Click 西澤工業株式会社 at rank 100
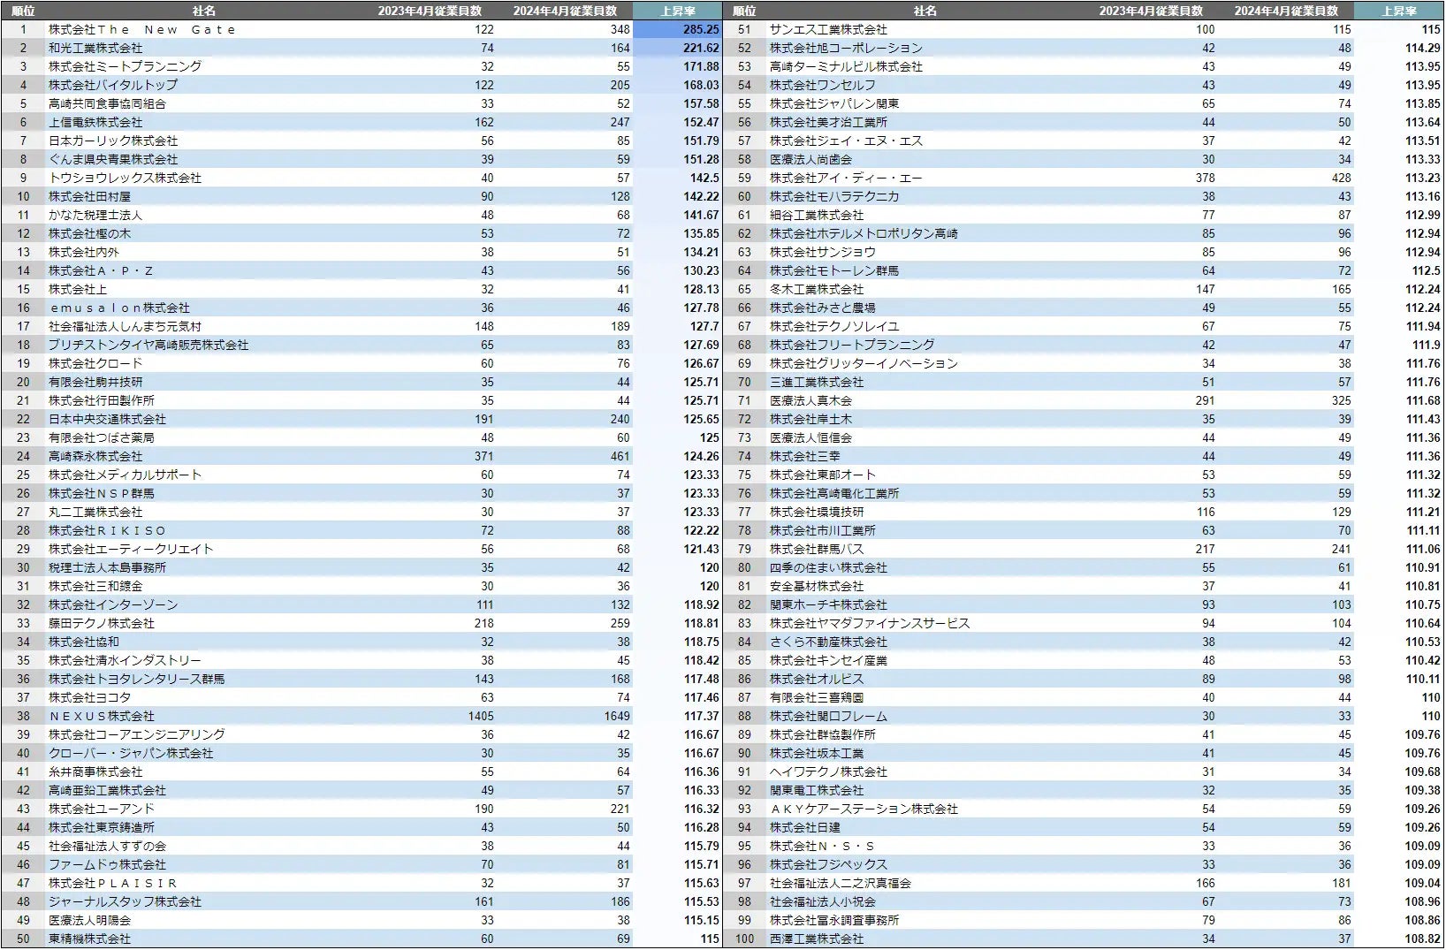The image size is (1446, 950). (817, 939)
